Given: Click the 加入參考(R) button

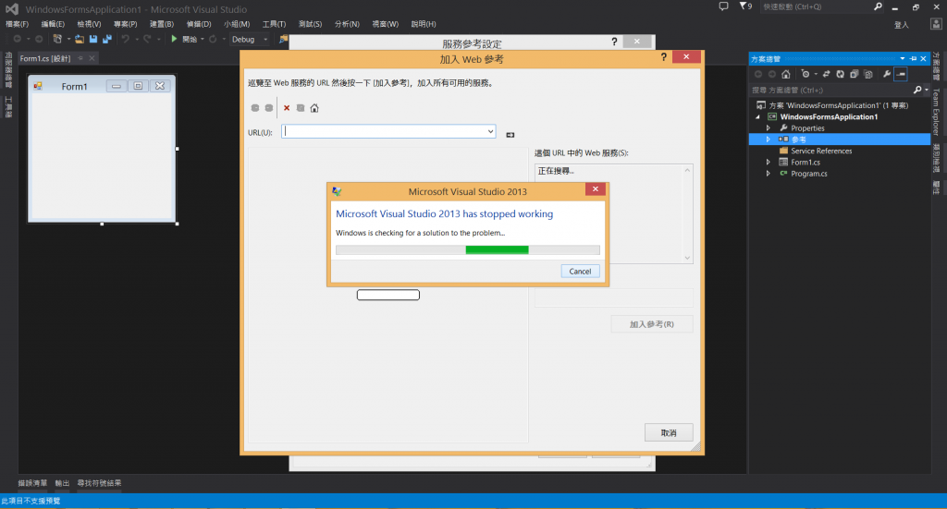Looking at the screenshot, I should tap(652, 324).
